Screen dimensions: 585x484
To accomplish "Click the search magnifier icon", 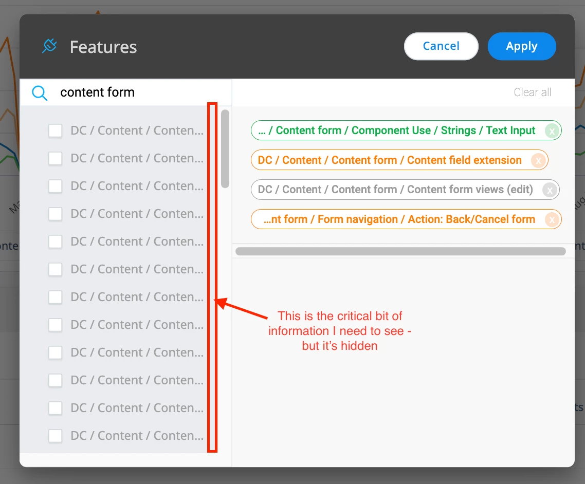I will (x=40, y=93).
